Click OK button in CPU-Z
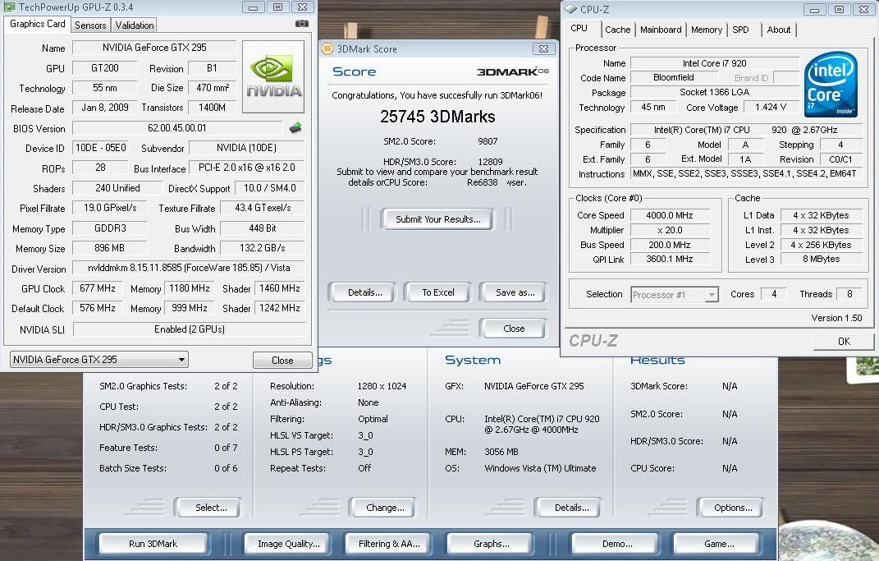Screen dimensions: 879x561 (844, 341)
